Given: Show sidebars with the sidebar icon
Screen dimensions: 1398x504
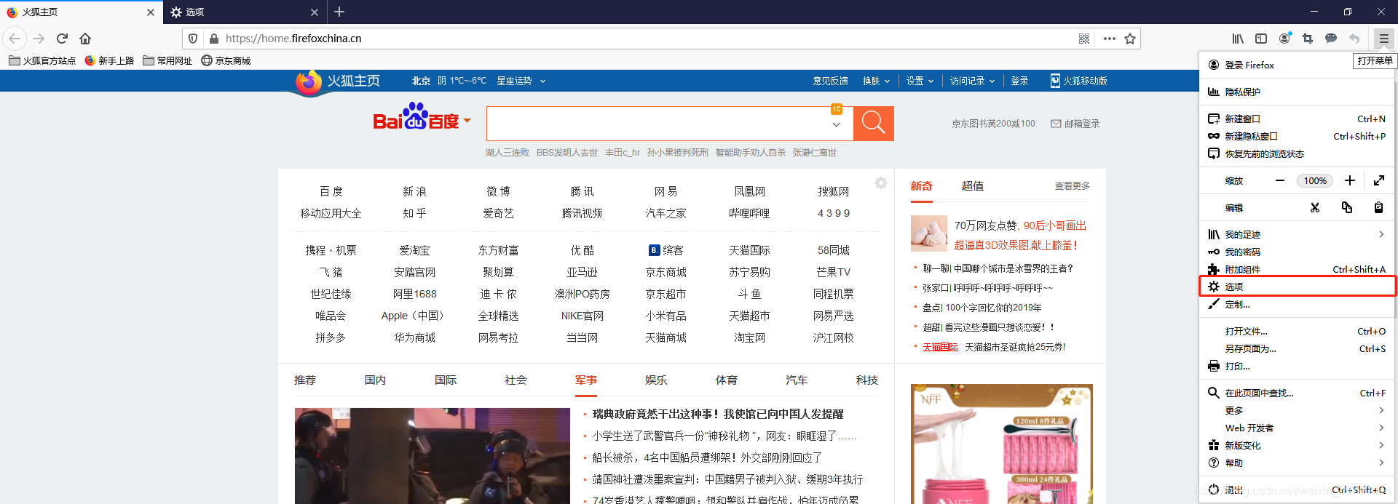Looking at the screenshot, I should pos(1261,39).
